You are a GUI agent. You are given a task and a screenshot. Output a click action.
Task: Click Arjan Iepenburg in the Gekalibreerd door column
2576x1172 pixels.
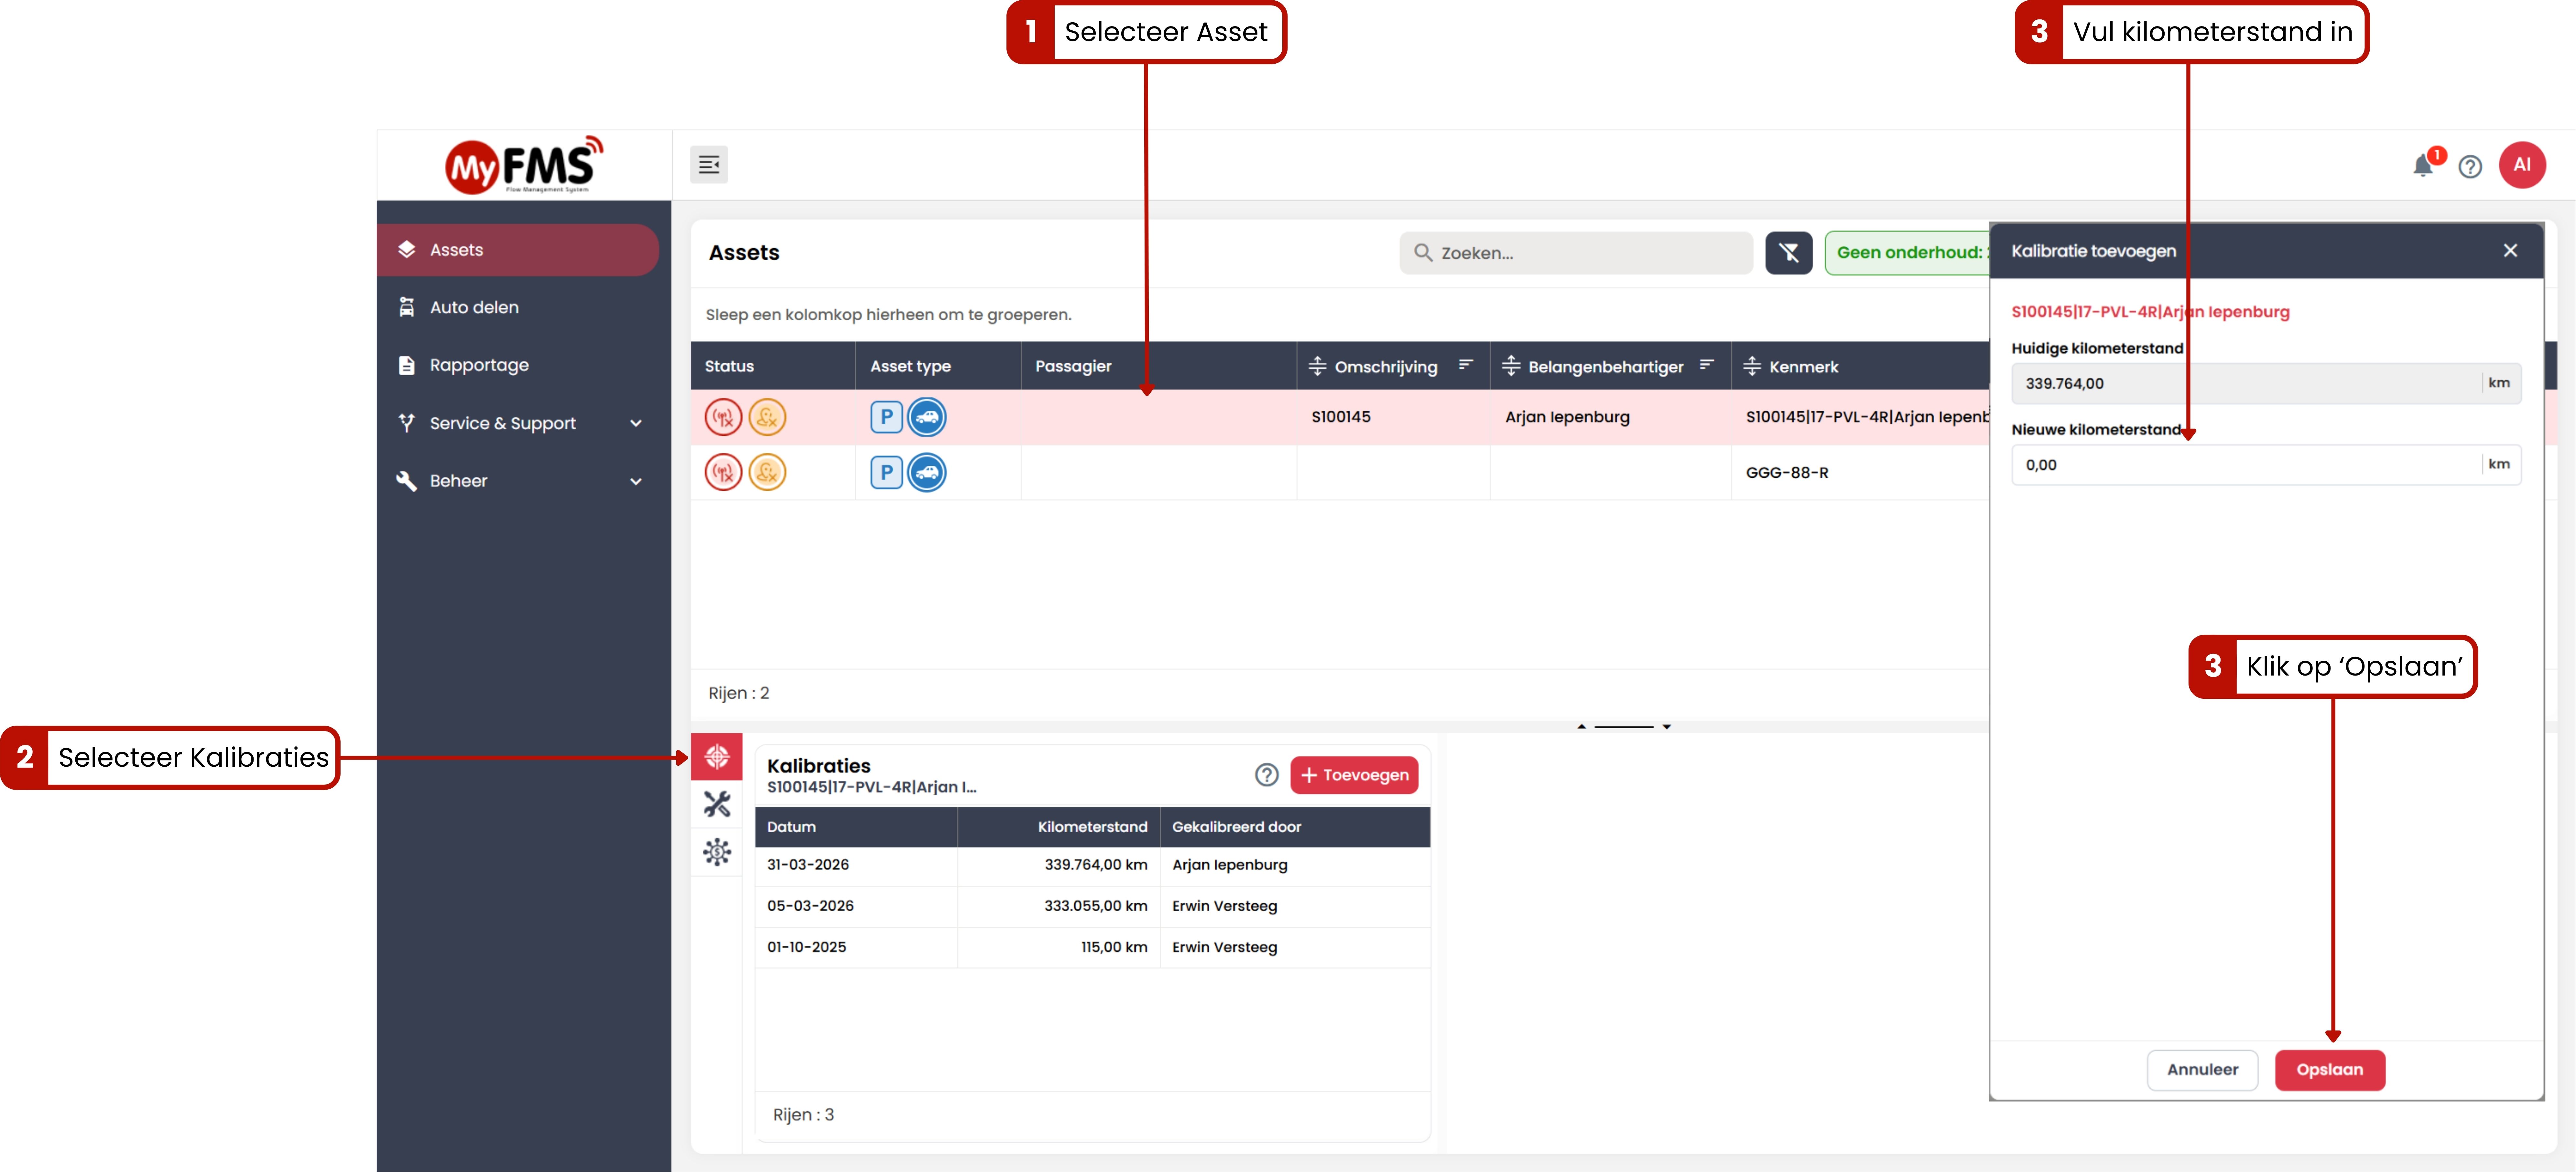point(1230,865)
